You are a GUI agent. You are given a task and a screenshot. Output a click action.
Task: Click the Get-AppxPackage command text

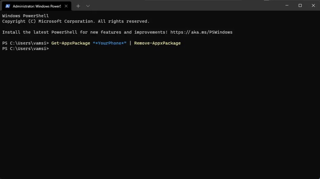point(71,43)
